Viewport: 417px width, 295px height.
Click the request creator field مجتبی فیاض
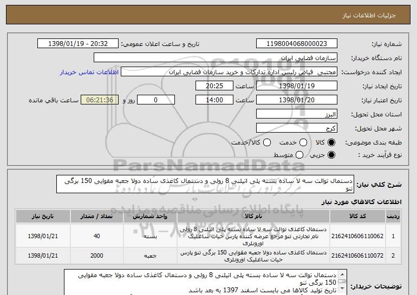(229, 72)
